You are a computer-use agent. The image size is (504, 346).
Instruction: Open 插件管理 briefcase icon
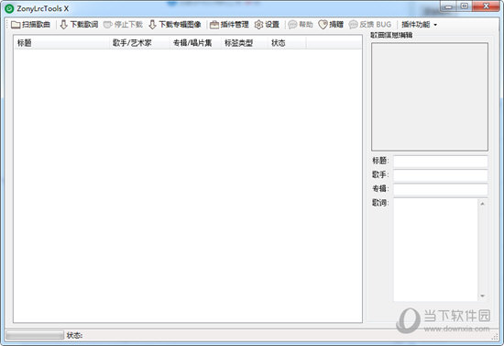(x=214, y=25)
